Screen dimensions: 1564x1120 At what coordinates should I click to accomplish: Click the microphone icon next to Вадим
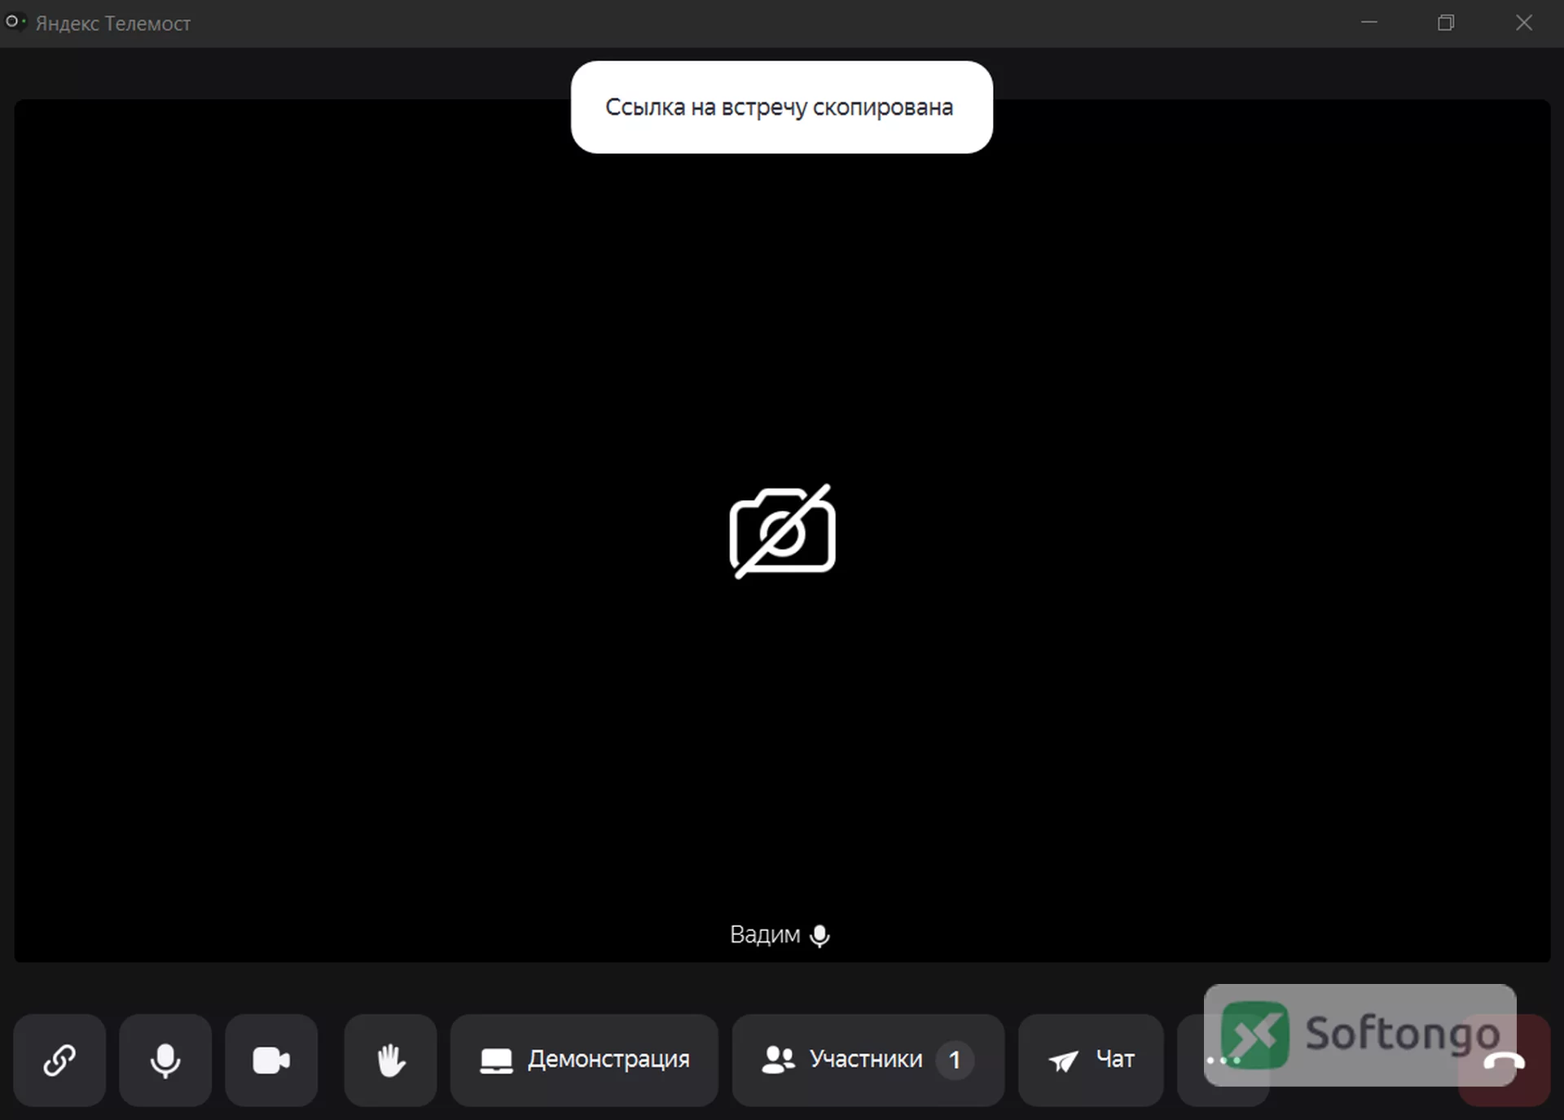(819, 936)
